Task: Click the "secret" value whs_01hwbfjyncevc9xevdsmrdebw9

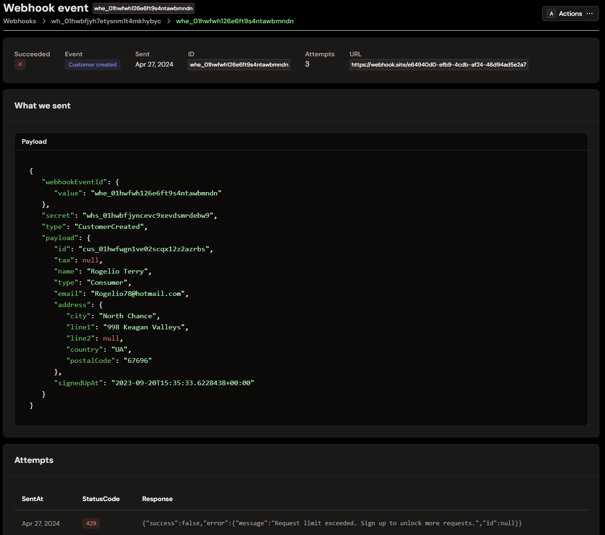Action: (148, 215)
